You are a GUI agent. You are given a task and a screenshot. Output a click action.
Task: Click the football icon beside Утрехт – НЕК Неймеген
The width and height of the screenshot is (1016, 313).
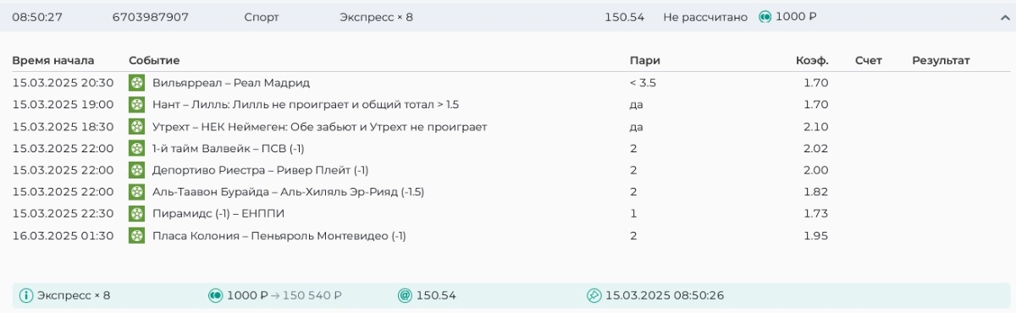coord(136,127)
